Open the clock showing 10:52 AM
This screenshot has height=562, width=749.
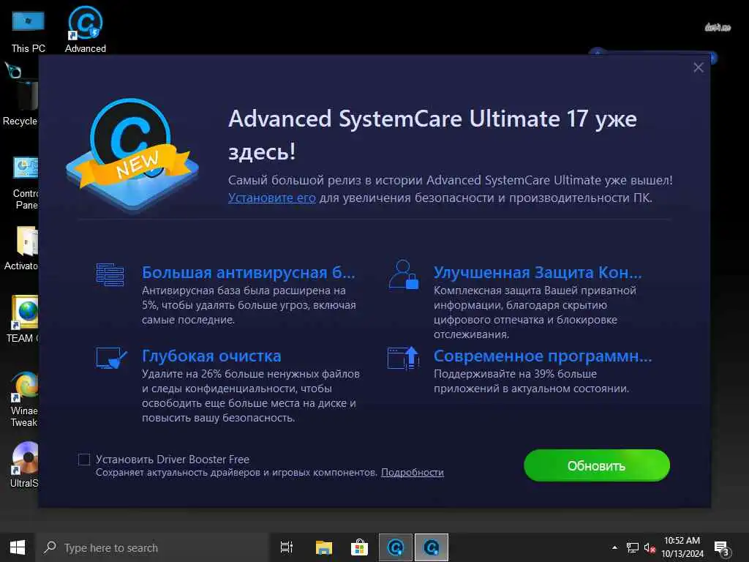coord(682,547)
